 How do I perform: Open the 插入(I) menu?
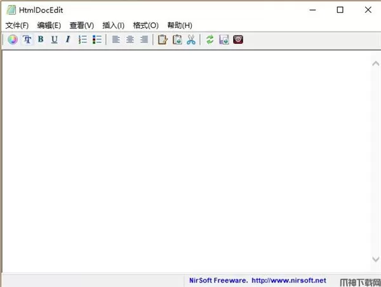pos(113,25)
